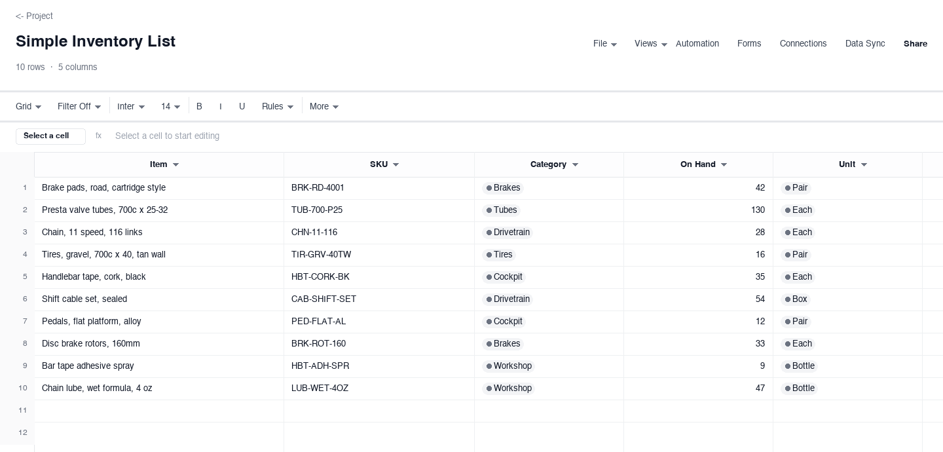Select cell 'Presta valve tubes, 700c x 25-32'
This screenshot has width=943, height=452.
pos(159,210)
